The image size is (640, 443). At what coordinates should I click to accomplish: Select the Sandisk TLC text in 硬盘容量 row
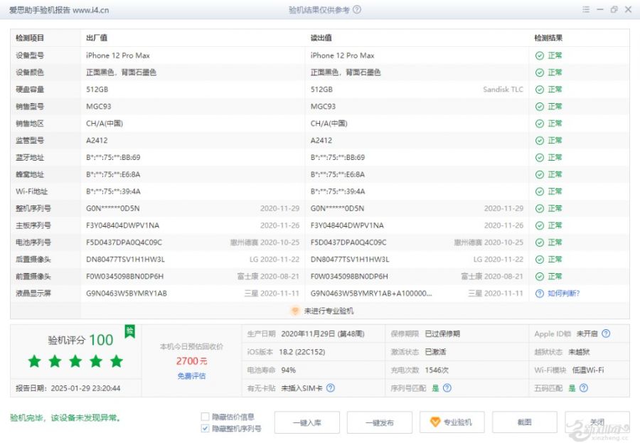coord(503,90)
